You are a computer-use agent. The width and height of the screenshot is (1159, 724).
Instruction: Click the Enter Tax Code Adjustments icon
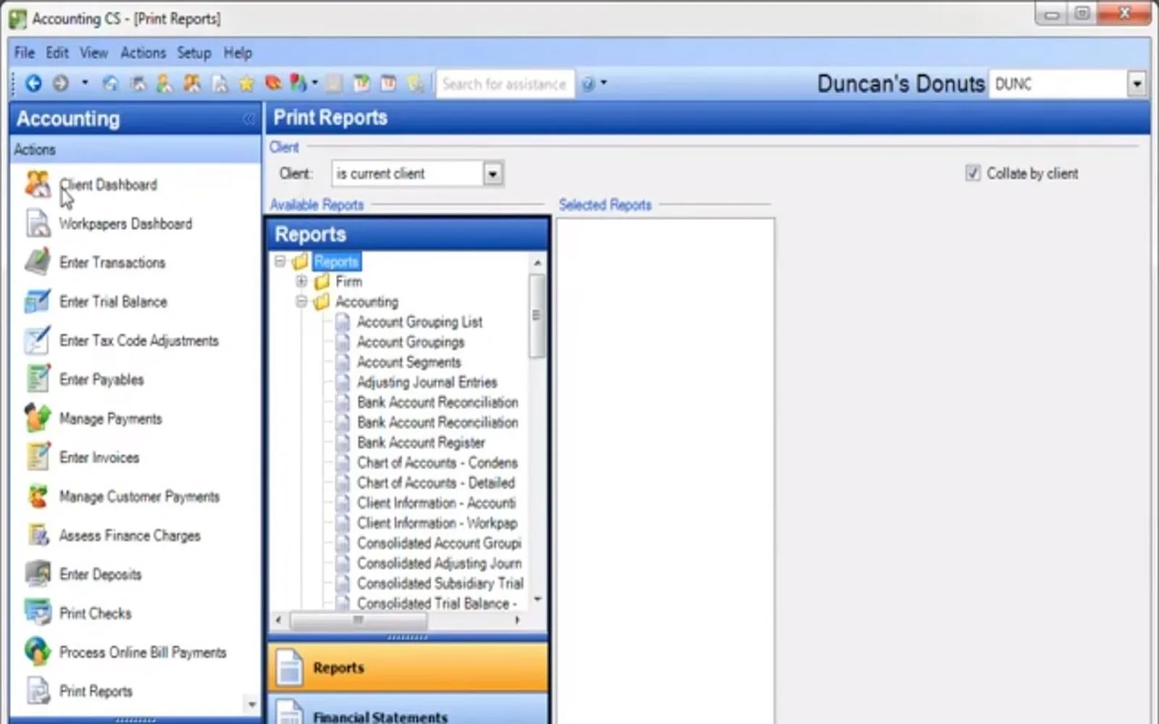(x=37, y=340)
